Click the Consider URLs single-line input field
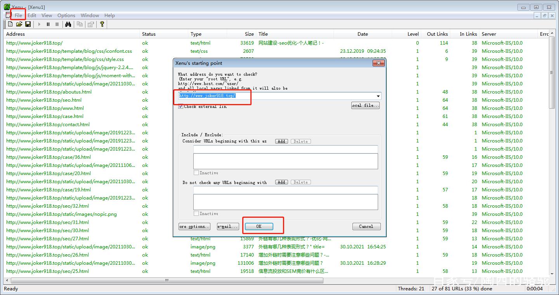The height and width of the screenshot is (295, 559). (x=286, y=149)
